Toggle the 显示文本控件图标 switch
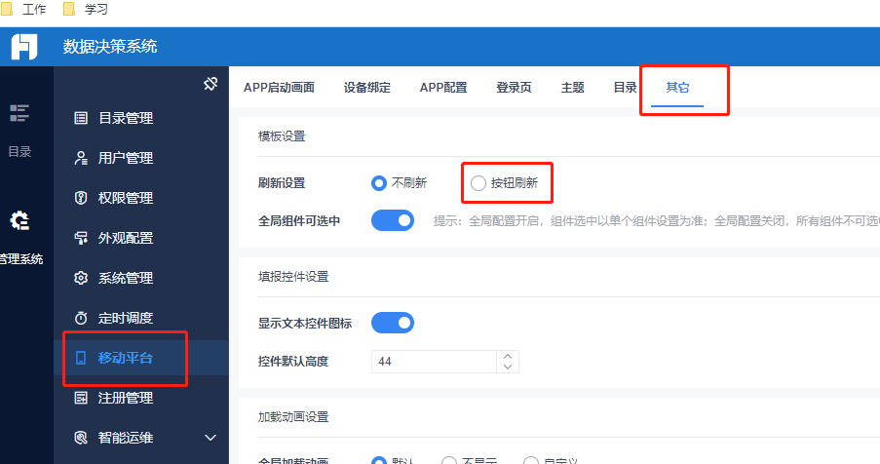This screenshot has height=464, width=880. coord(393,323)
